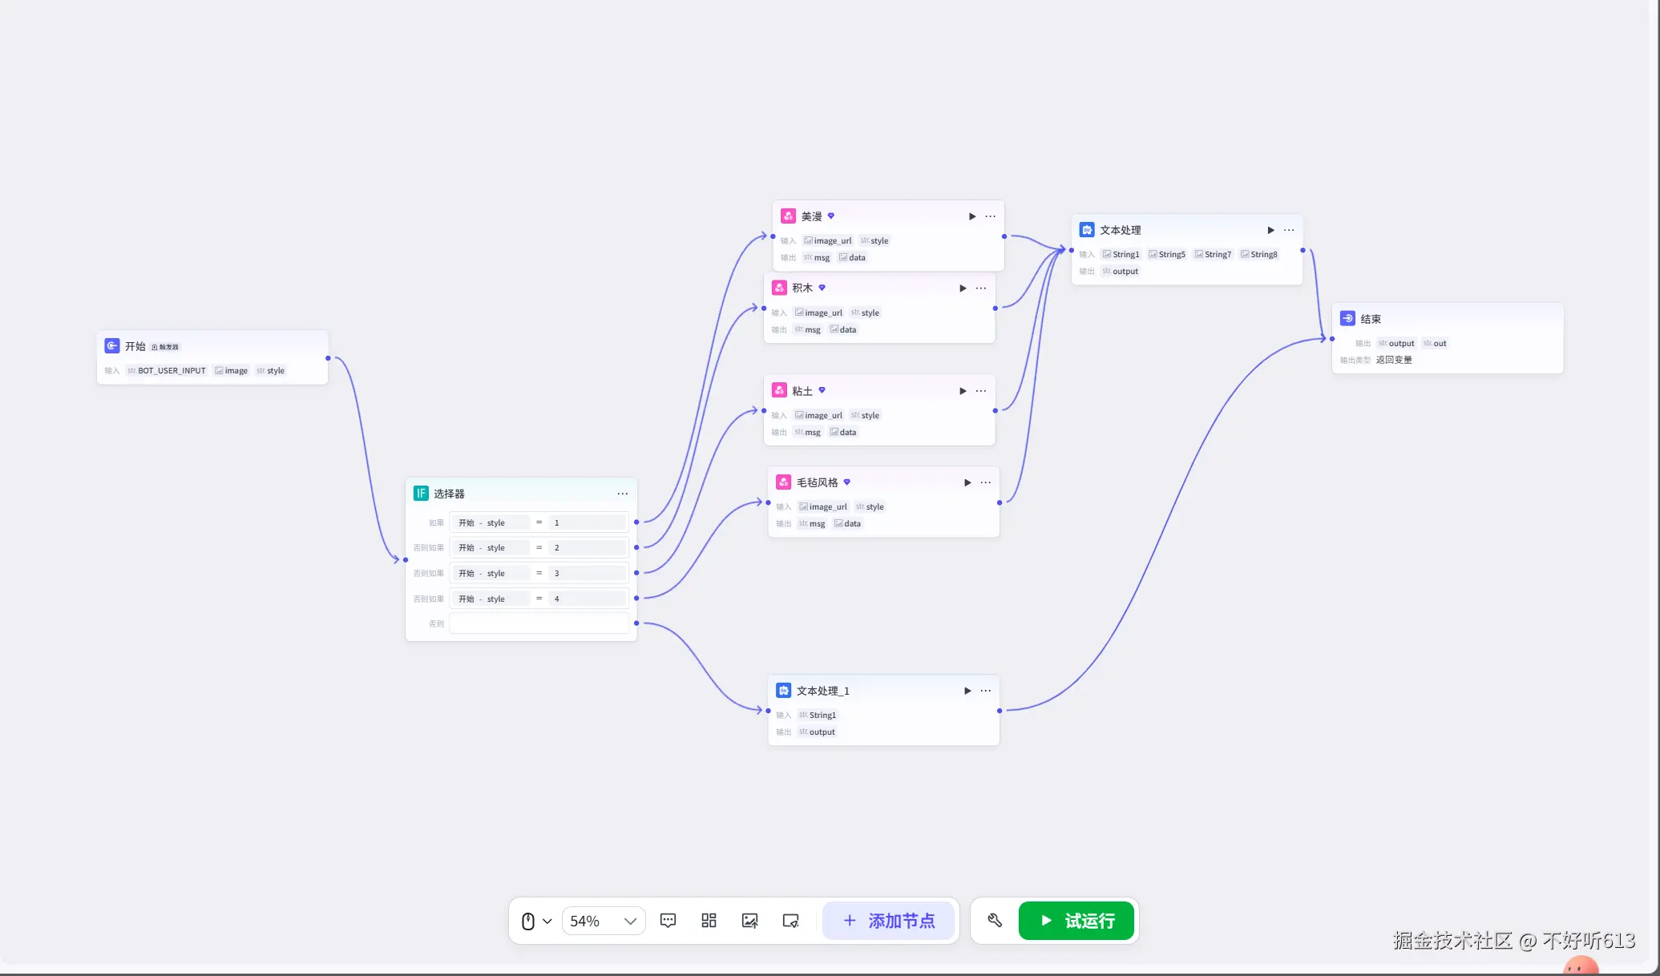This screenshot has width=1660, height=976.
Task: Select the condition value field containing 3
Action: click(x=588, y=573)
